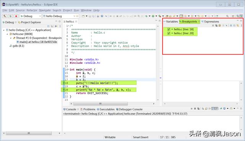Fold the main function at line 14

[69, 70]
